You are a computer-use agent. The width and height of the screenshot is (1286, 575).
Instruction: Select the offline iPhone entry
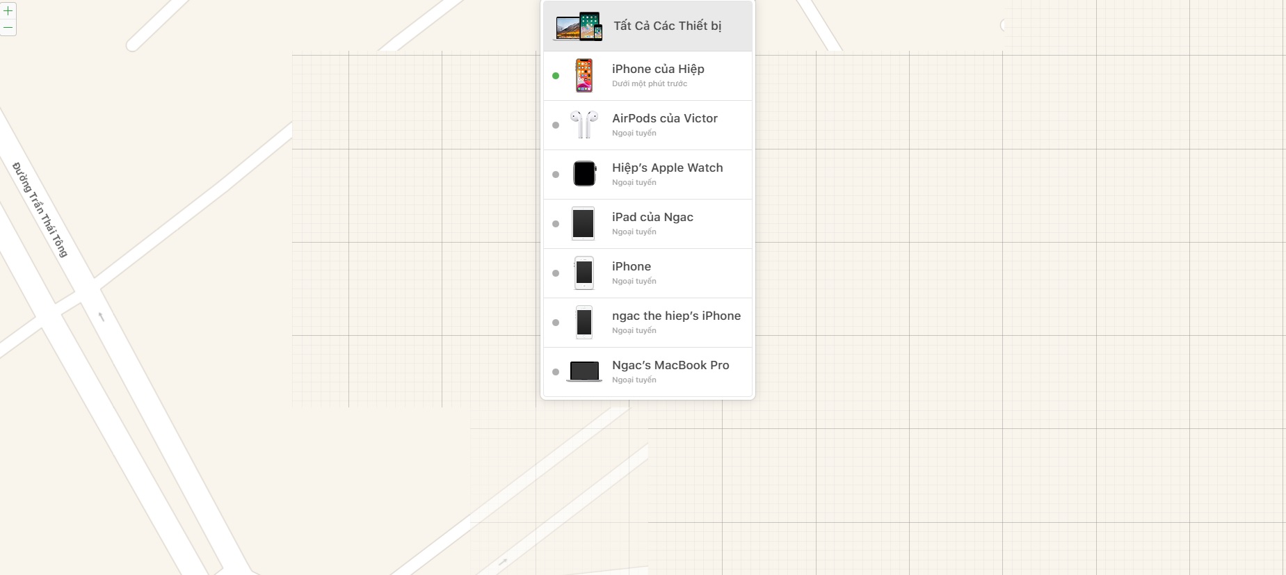[x=648, y=273]
